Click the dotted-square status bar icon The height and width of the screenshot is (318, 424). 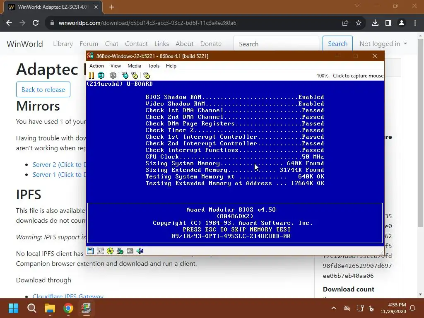coord(100,251)
